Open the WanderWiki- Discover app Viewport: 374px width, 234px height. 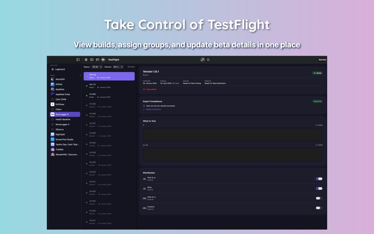tap(65, 154)
